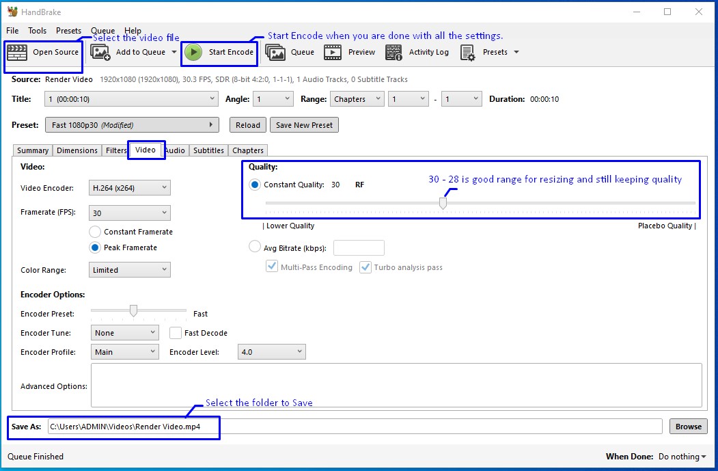This screenshot has width=718, height=471.
Task: Expand the Add to Queue dropdown arrow
Action: (x=174, y=52)
